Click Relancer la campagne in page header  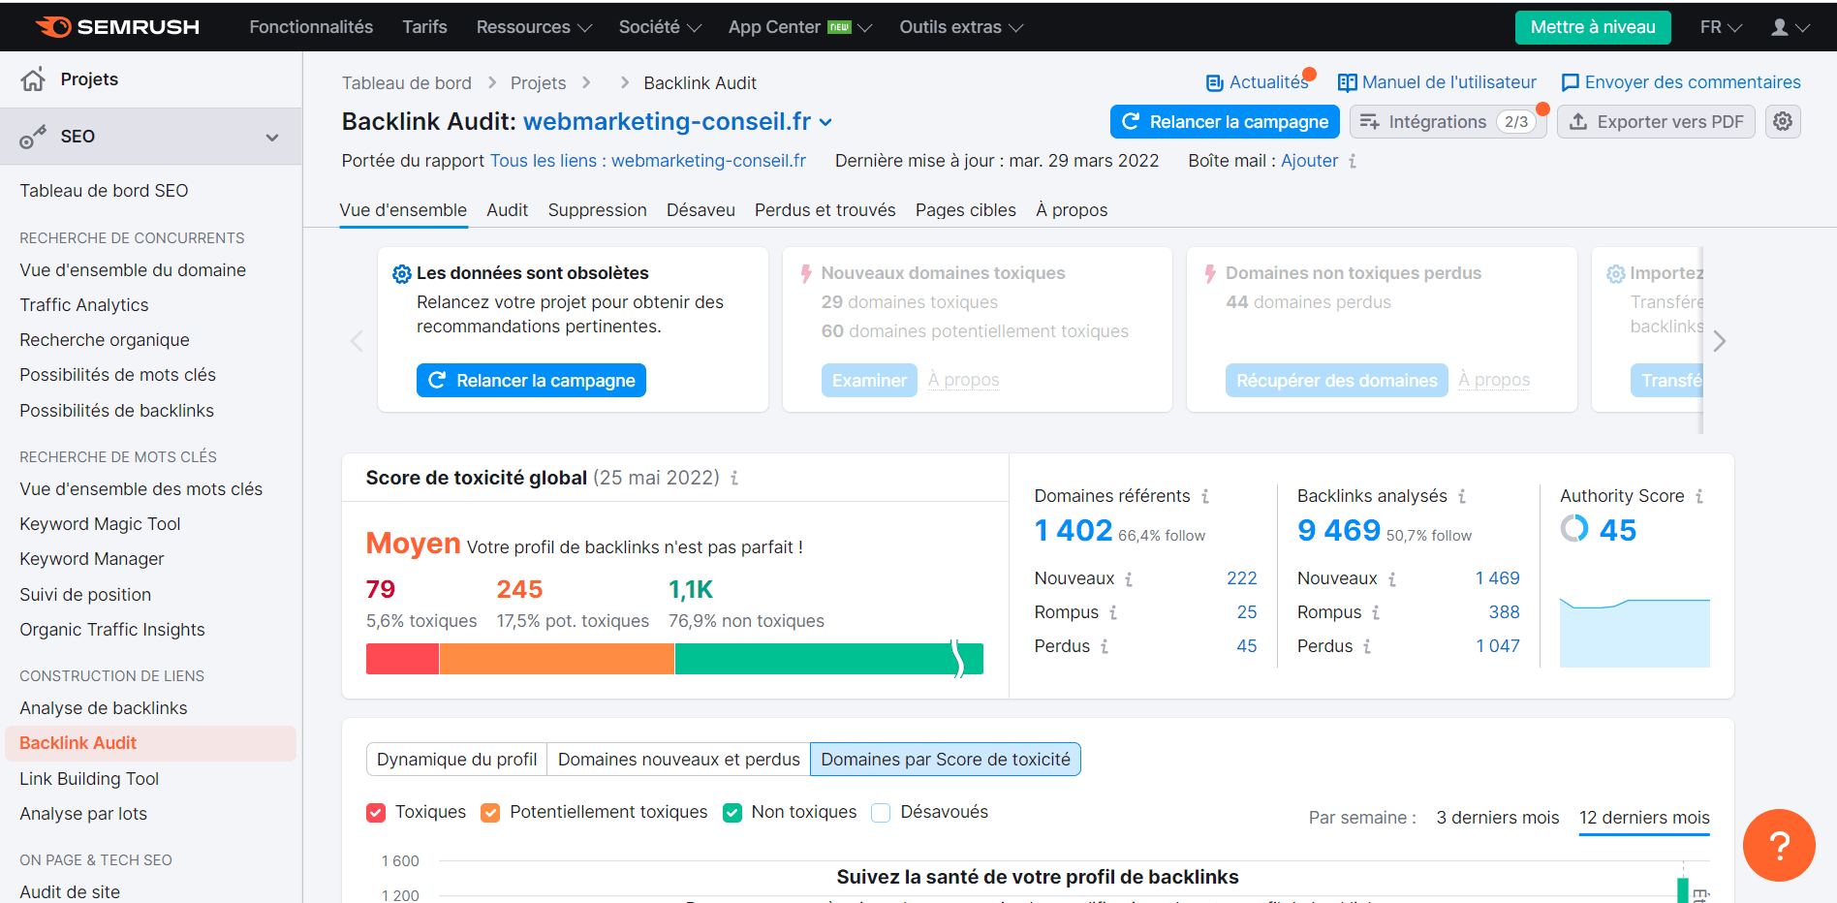pyautogui.click(x=1225, y=121)
